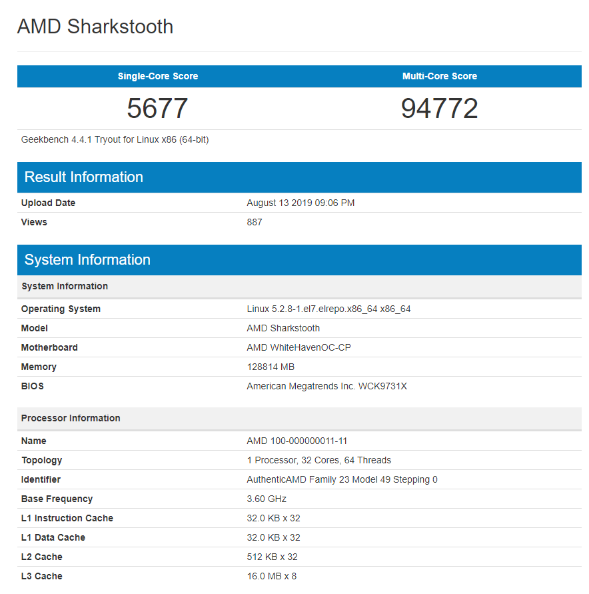Click the Processor Information subsection header

pyautogui.click(x=71, y=419)
